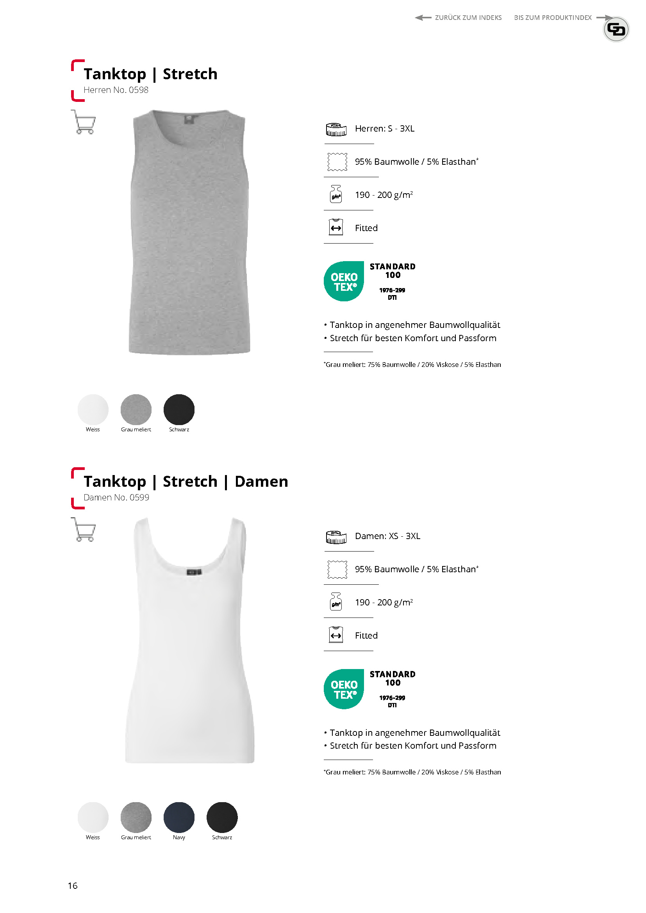
Task: Select the Weiss swatch under Herren tanktop
Action: (93, 409)
